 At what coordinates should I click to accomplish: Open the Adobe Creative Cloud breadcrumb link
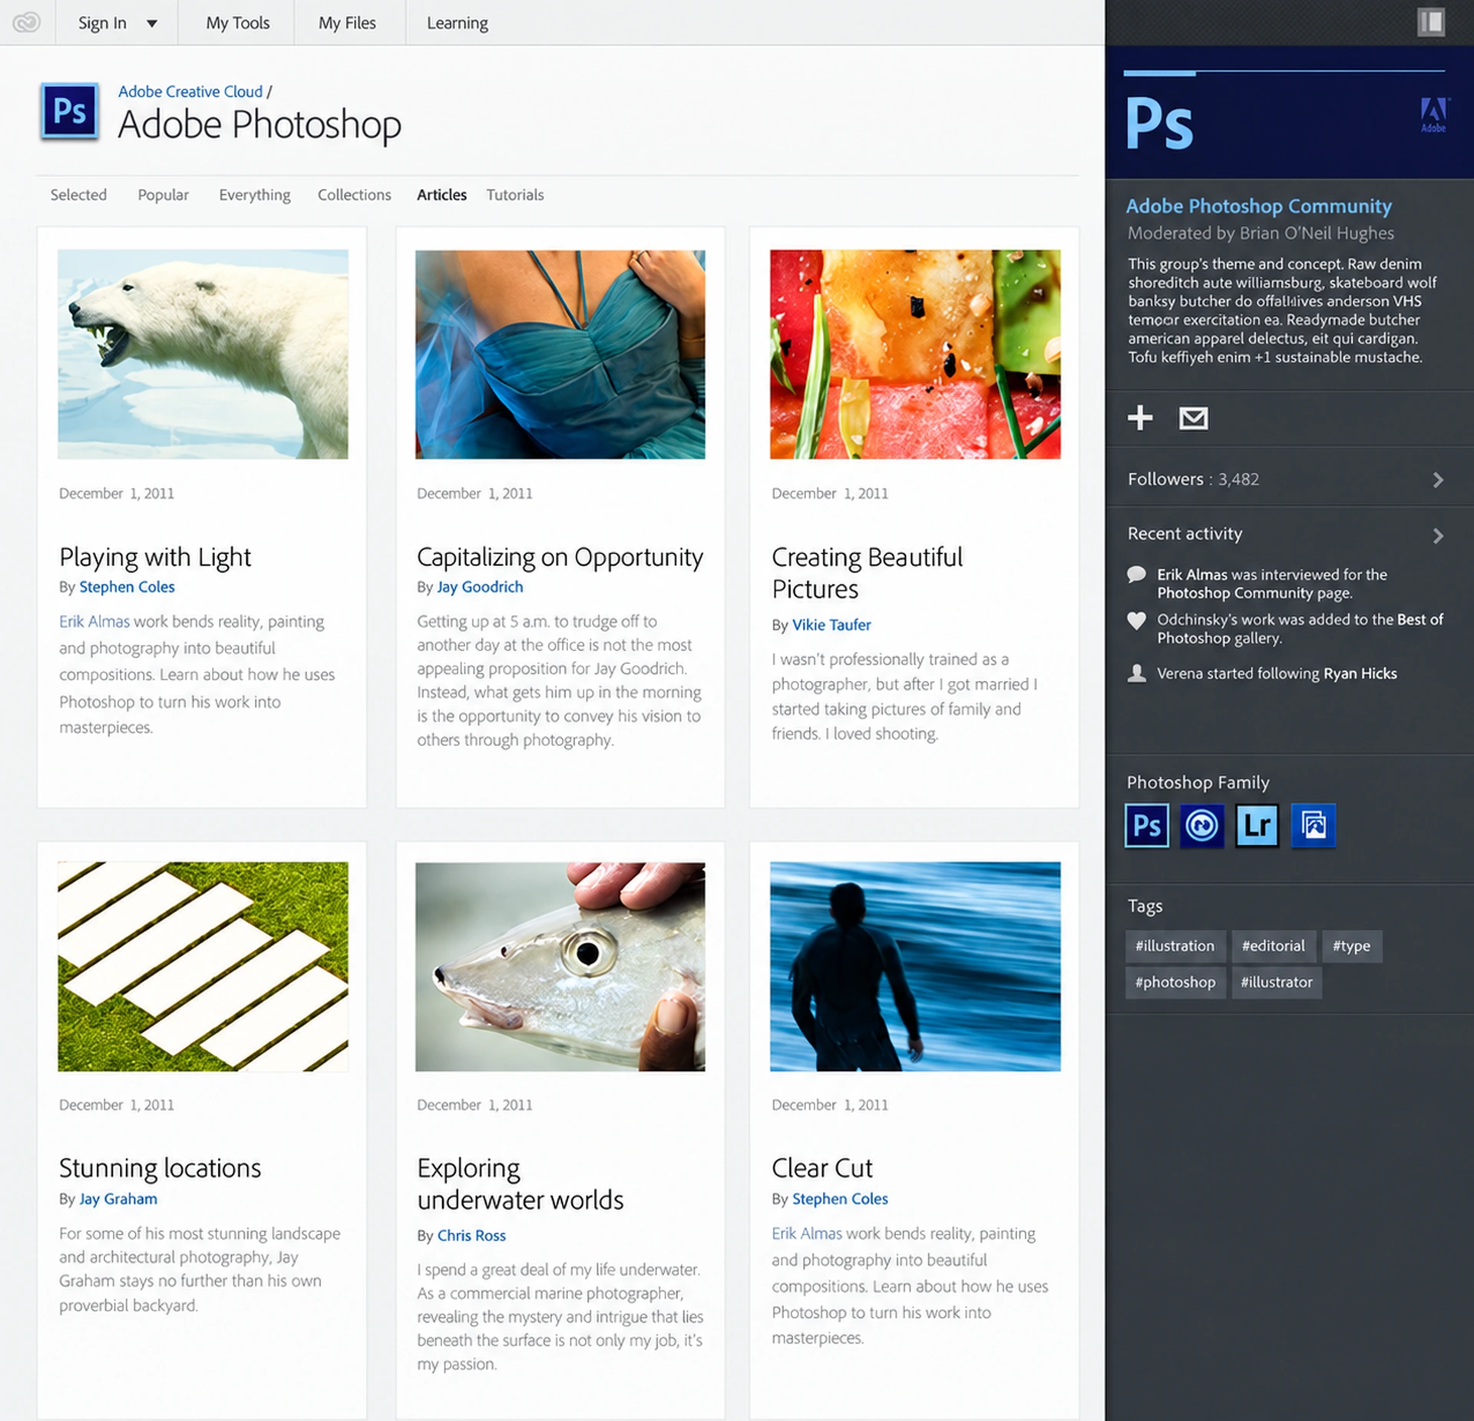tap(190, 91)
